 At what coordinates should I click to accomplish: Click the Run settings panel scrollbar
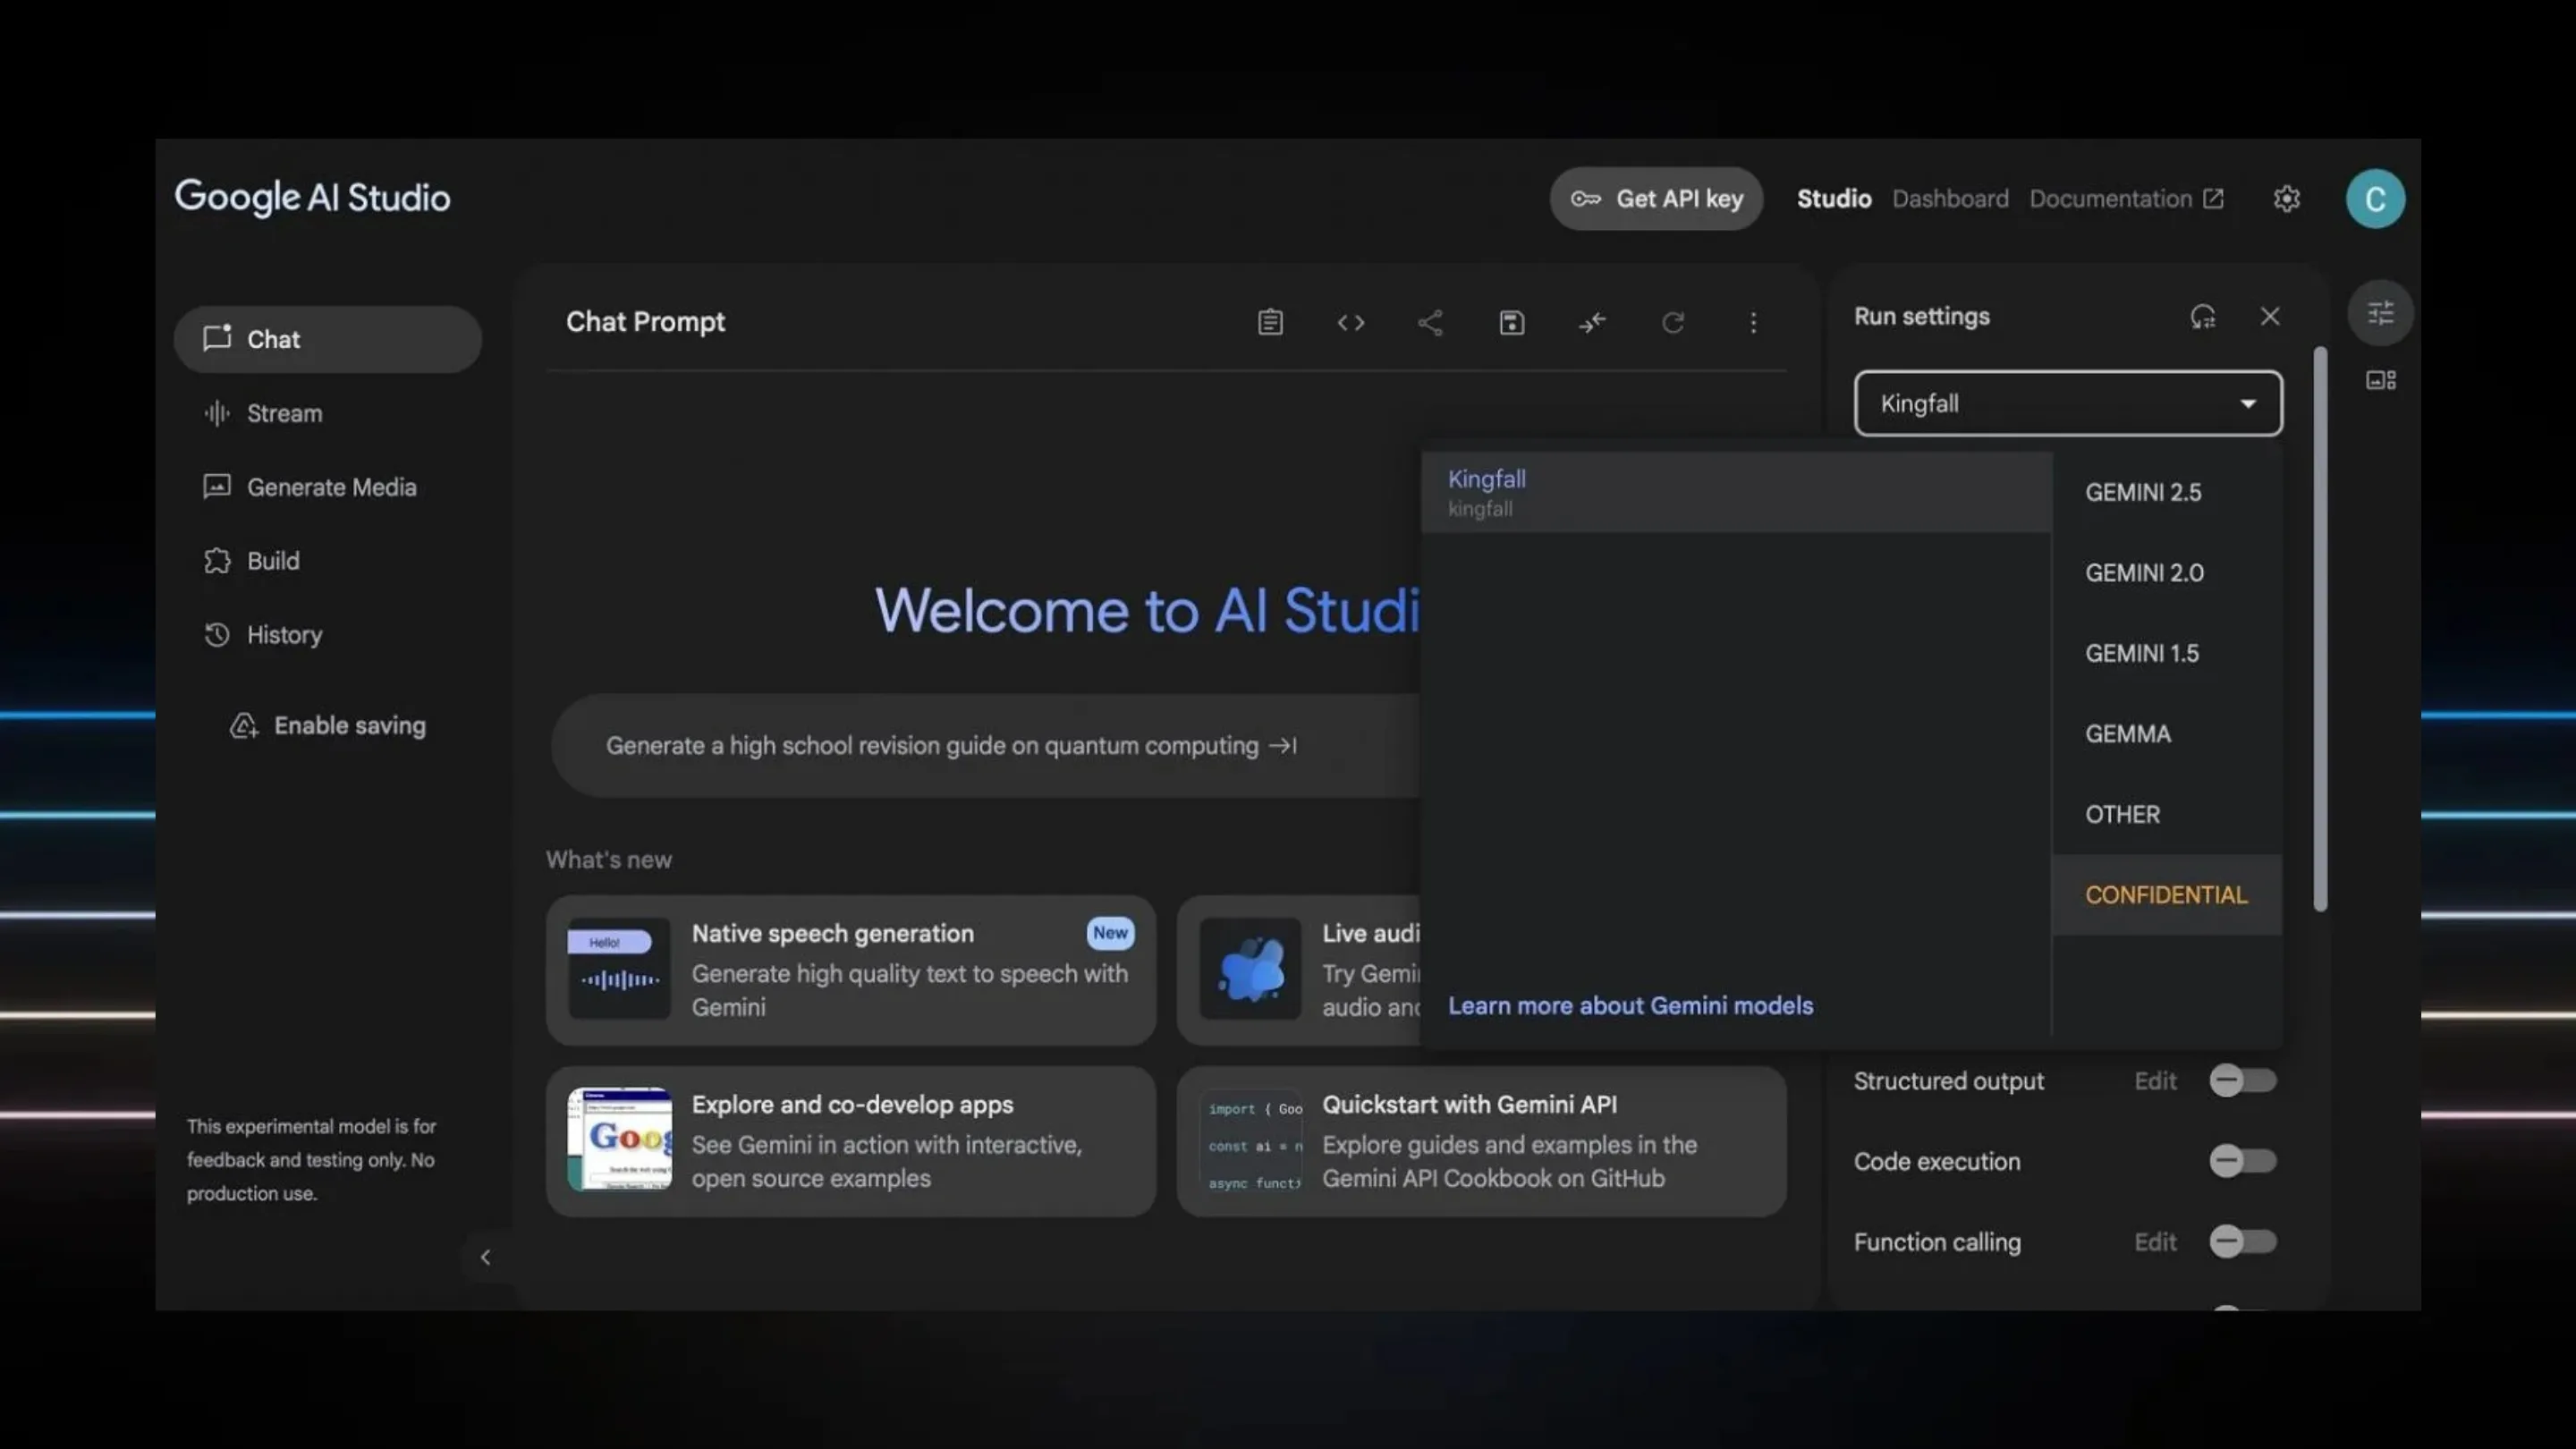point(2320,630)
